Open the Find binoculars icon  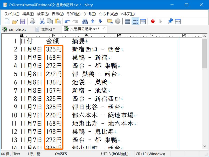(85, 21)
